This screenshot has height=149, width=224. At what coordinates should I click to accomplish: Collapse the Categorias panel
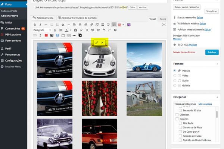click(x=217, y=97)
